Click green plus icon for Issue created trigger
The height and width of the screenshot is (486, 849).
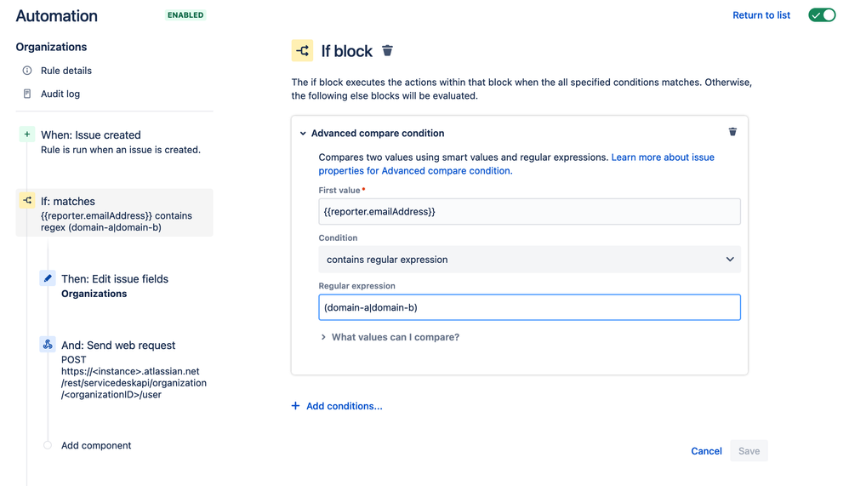coord(27,134)
